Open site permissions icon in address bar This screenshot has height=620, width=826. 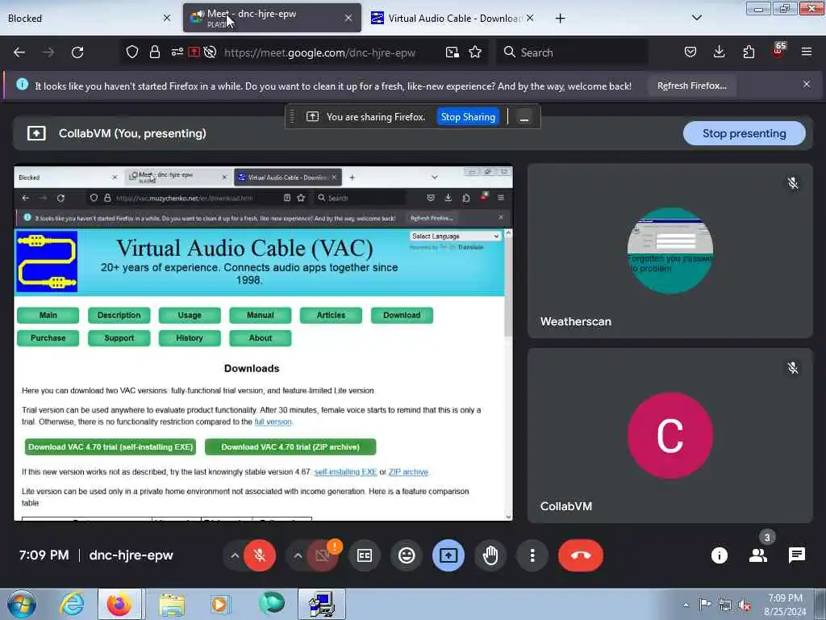pyautogui.click(x=177, y=52)
